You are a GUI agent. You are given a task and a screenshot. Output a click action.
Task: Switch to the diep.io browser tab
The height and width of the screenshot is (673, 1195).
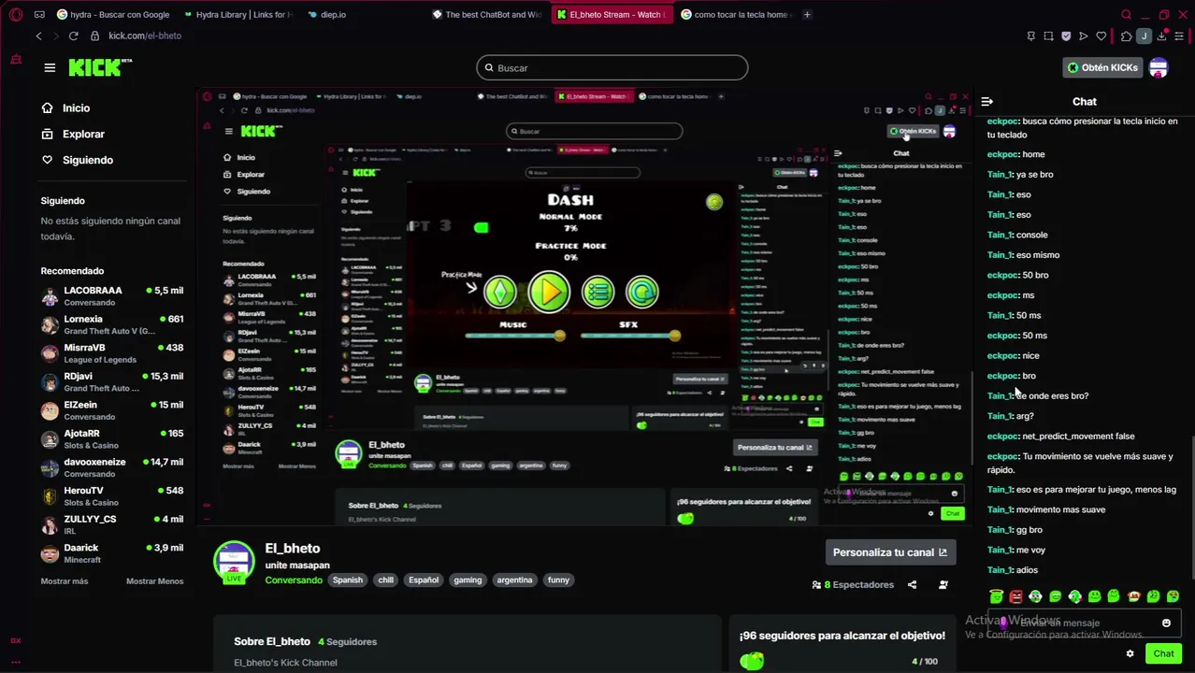tap(327, 14)
